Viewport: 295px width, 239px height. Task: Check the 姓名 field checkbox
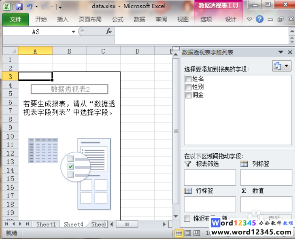(188, 79)
